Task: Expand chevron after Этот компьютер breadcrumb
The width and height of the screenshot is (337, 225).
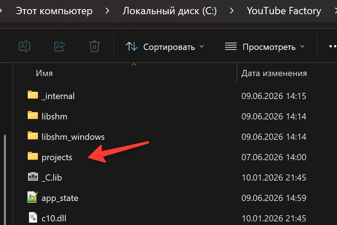Action: [107, 11]
